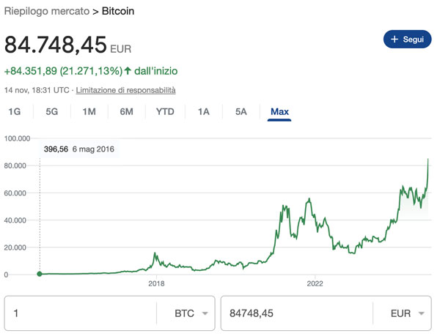Viewport: 440px width, 336px height.
Task: Click the Segui follow button
Action: click(x=407, y=40)
